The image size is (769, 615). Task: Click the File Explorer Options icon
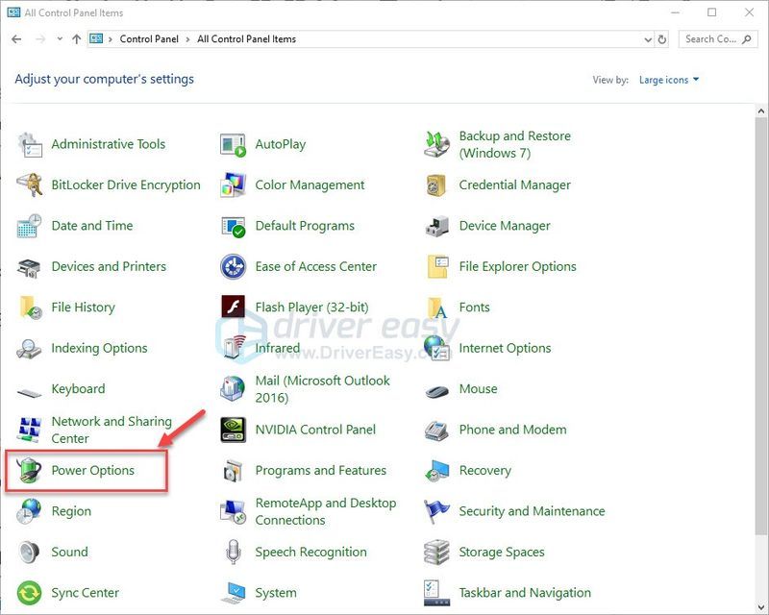tap(437, 267)
